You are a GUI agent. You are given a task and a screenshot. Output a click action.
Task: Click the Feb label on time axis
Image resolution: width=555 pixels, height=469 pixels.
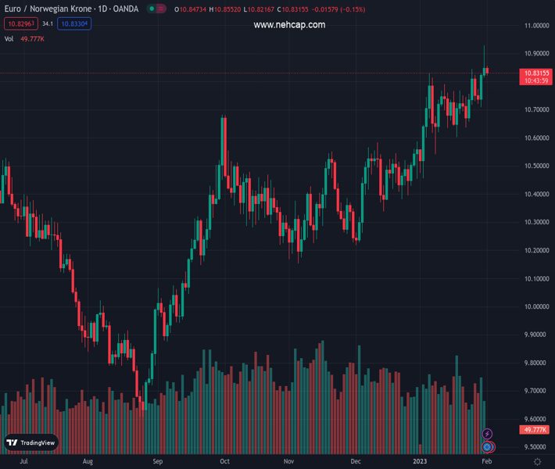tap(487, 462)
